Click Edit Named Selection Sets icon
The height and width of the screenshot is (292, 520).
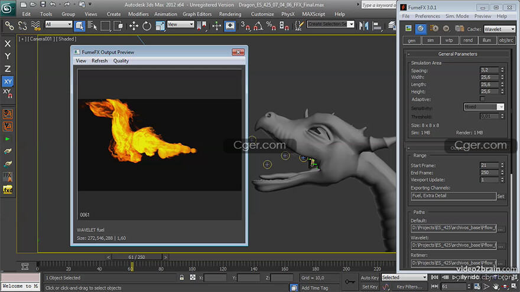coord(299,25)
